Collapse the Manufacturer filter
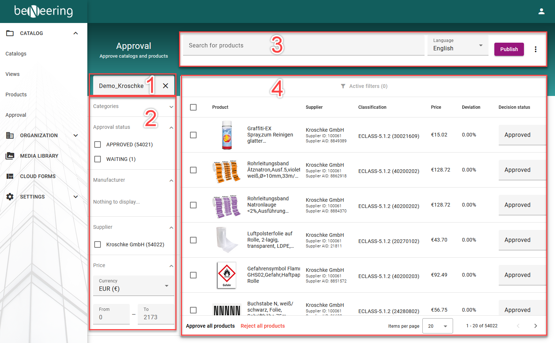555x343 pixels. tap(171, 181)
